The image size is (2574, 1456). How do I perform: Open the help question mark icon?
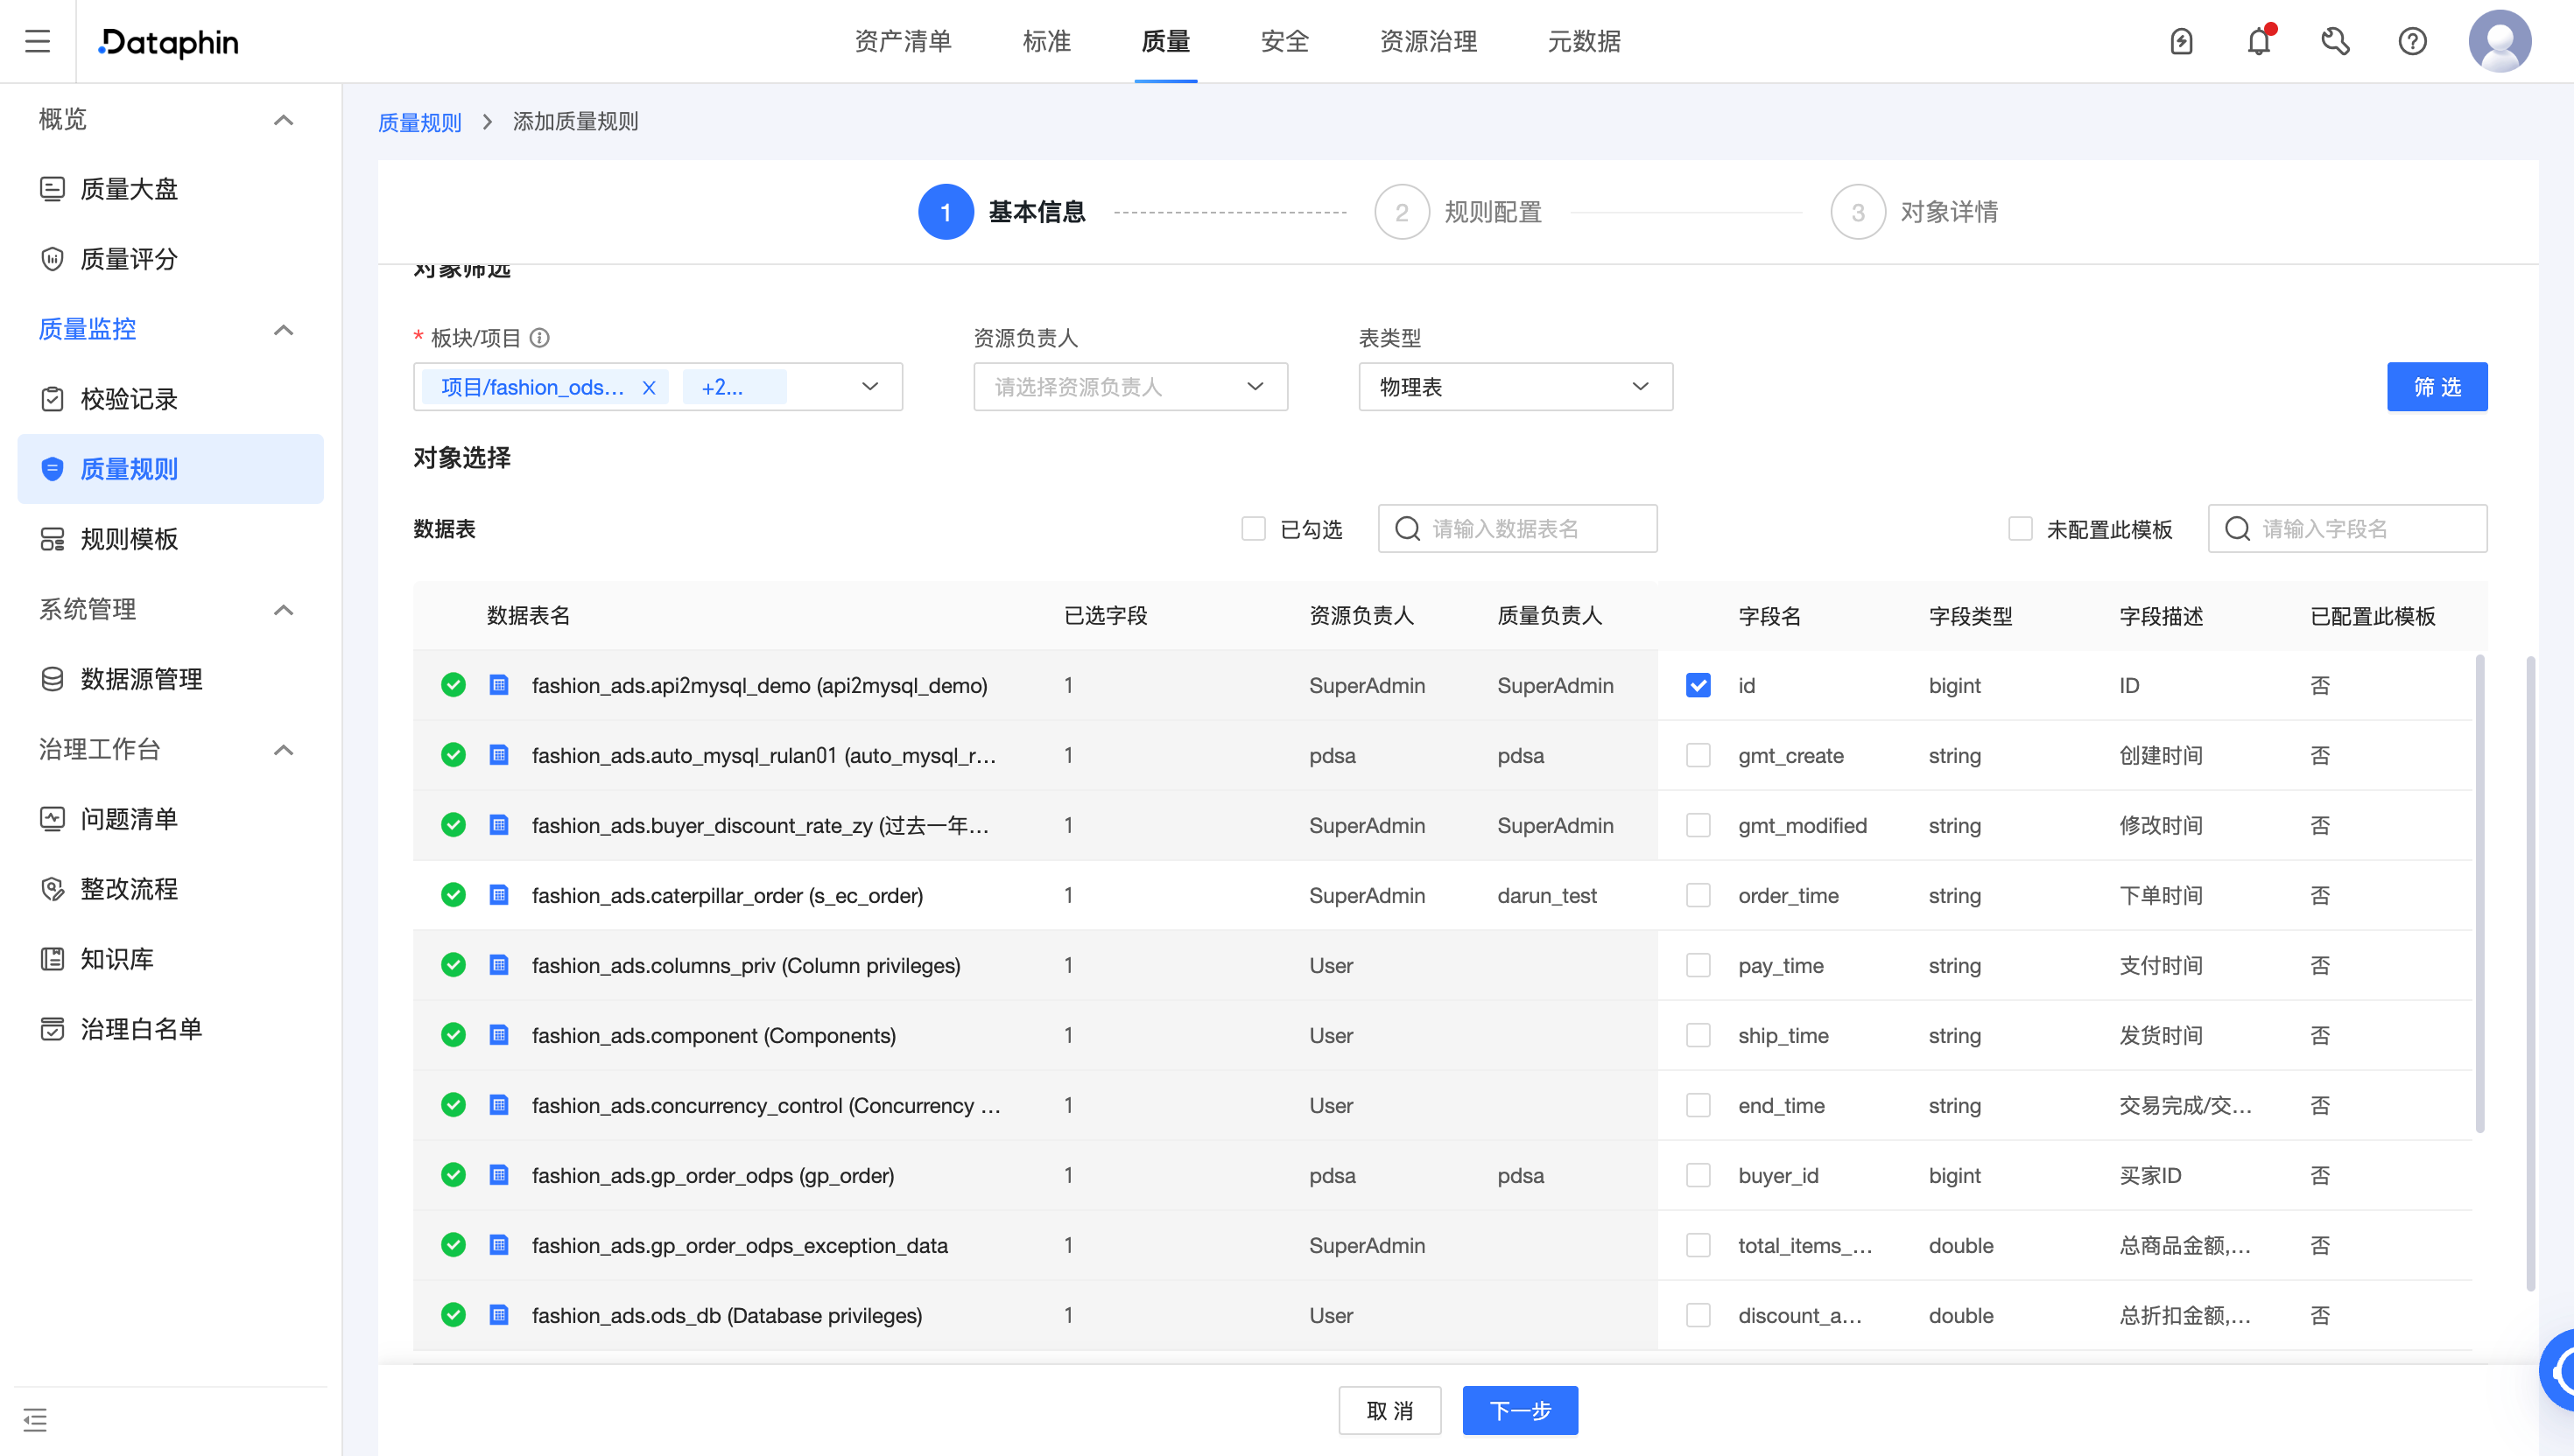[x=2412, y=42]
